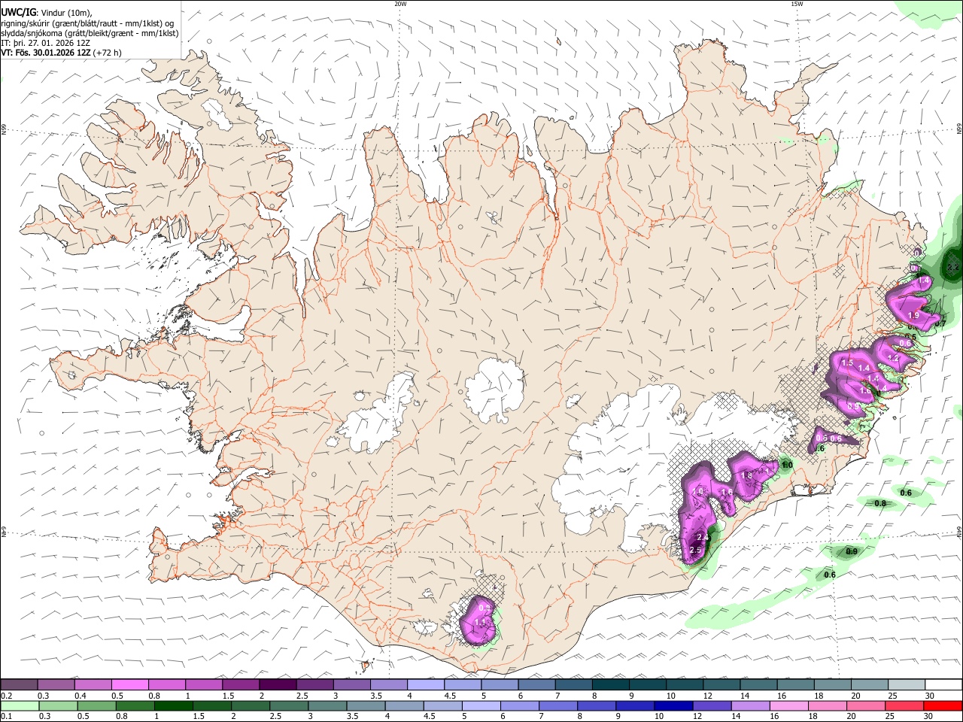Click the lower legend swatch between 14 and 16
Screen dimensions: 963x722
[750, 705]
